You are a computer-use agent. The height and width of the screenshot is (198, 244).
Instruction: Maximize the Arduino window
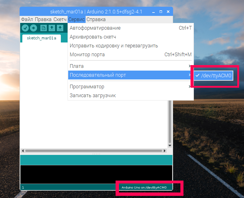(161, 12)
